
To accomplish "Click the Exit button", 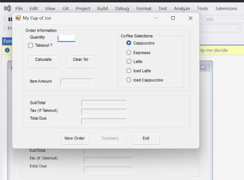I will click(x=146, y=138).
